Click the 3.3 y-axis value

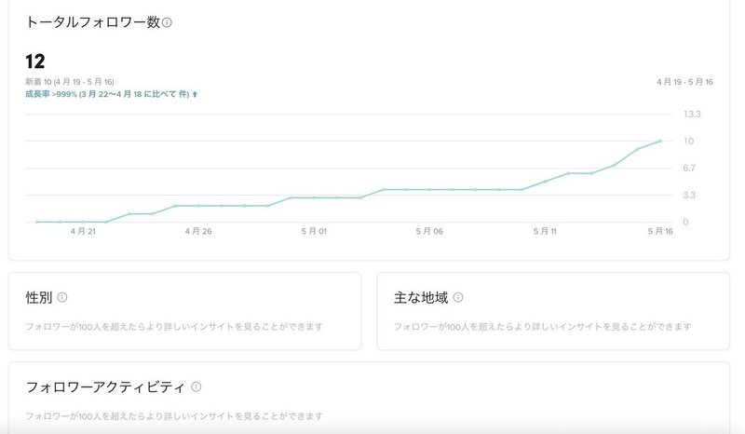(689, 195)
